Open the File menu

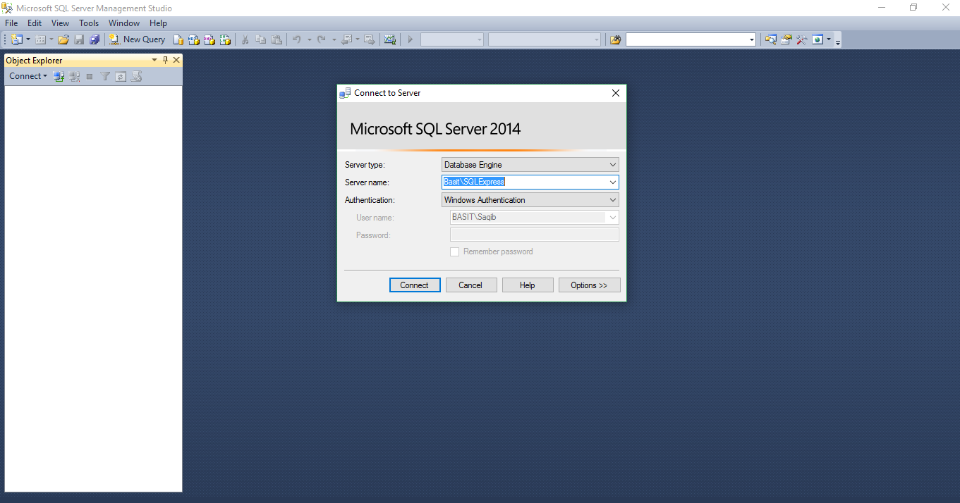(11, 23)
